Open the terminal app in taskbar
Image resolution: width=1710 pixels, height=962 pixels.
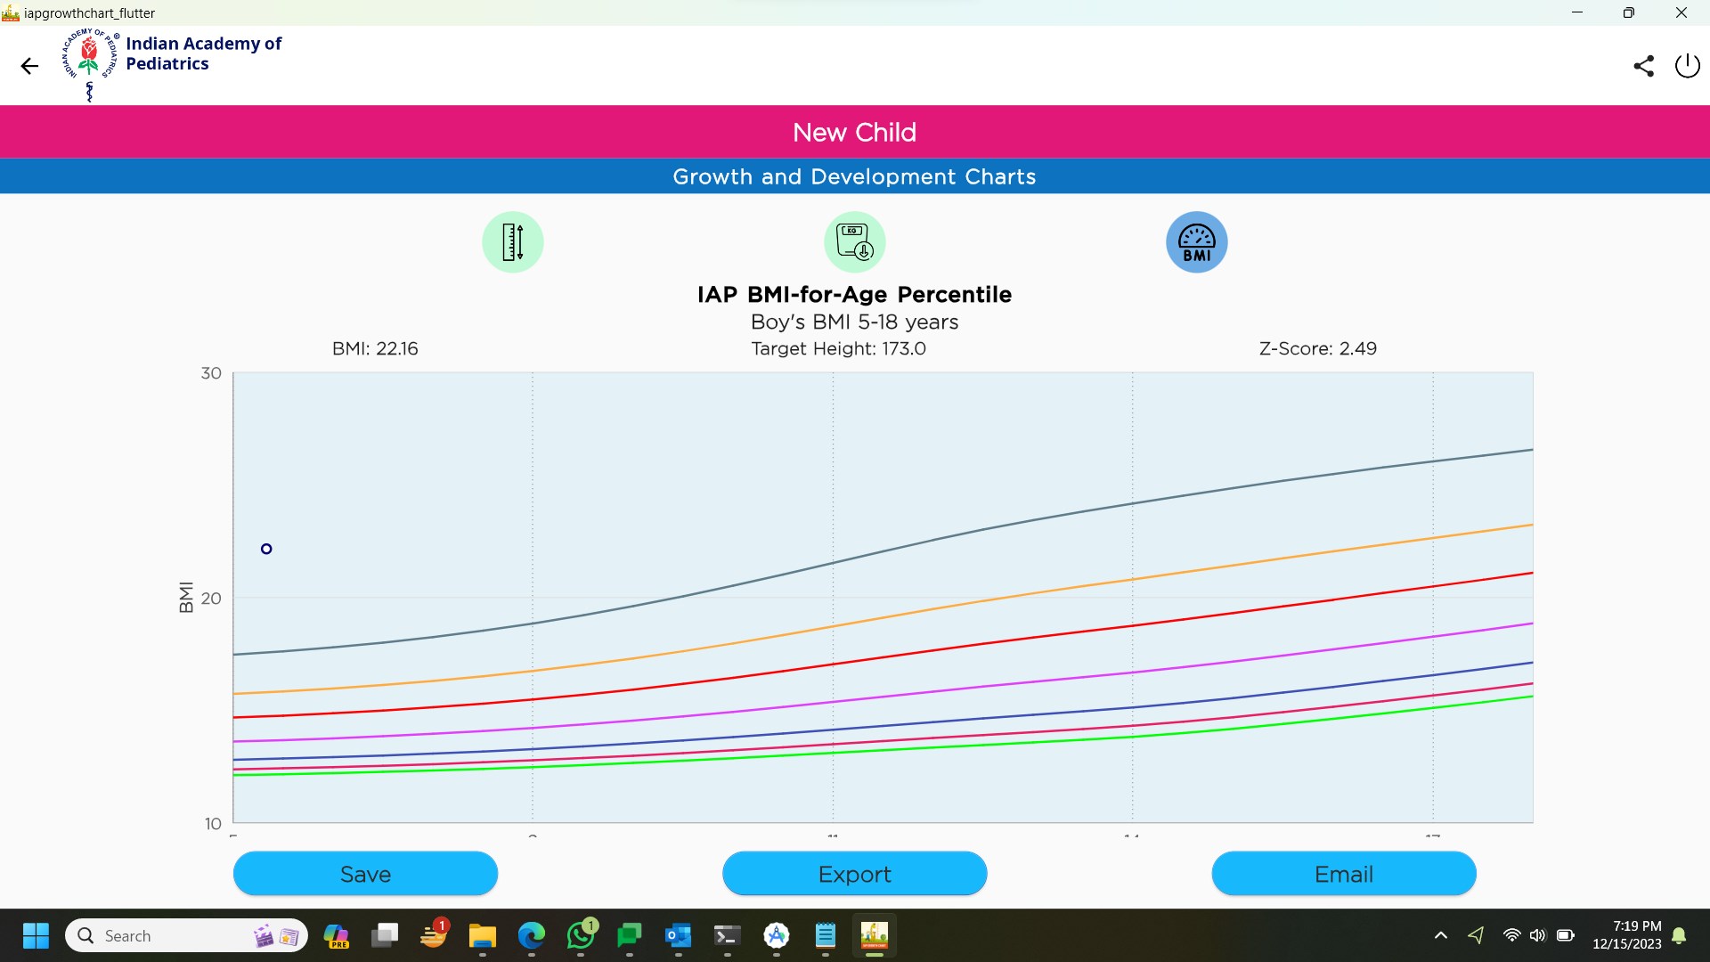[728, 935]
